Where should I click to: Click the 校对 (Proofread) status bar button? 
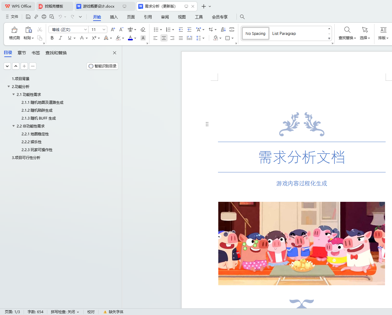click(91, 312)
